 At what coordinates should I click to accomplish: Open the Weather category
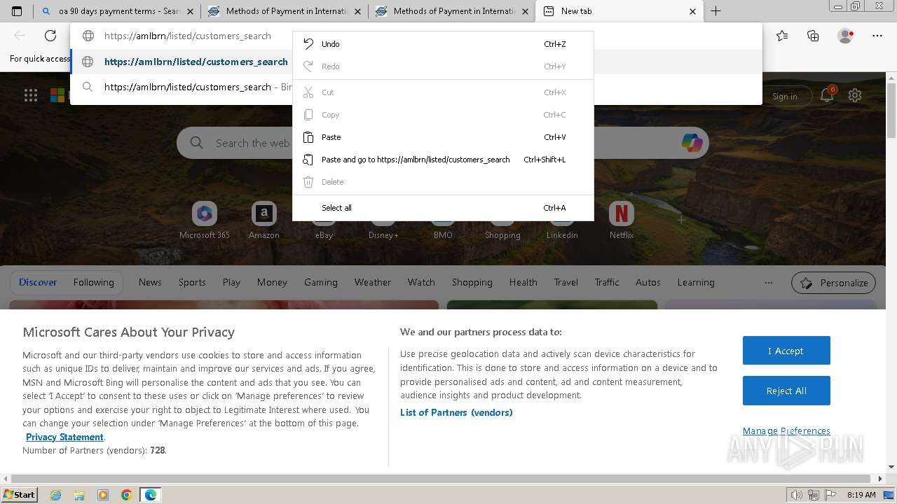pos(372,282)
